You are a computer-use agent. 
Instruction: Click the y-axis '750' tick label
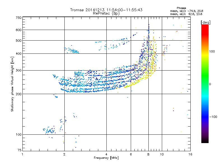coord(19,18)
